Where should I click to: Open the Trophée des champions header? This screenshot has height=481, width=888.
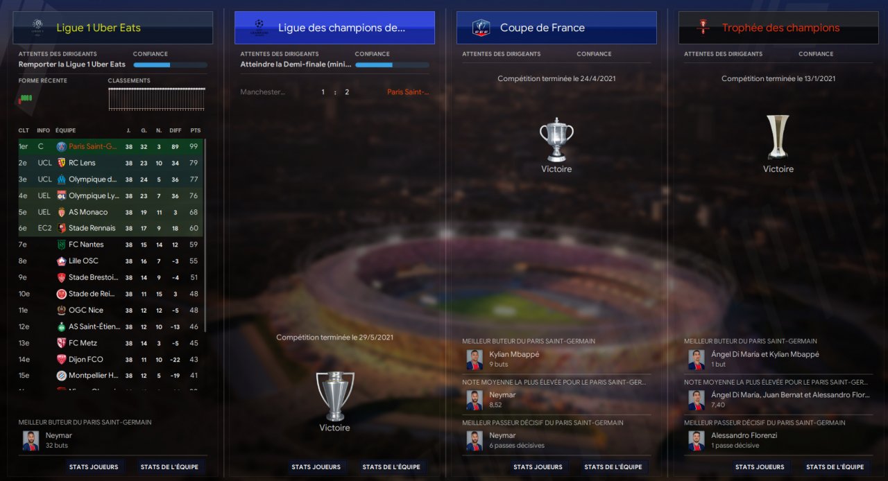tap(778, 28)
